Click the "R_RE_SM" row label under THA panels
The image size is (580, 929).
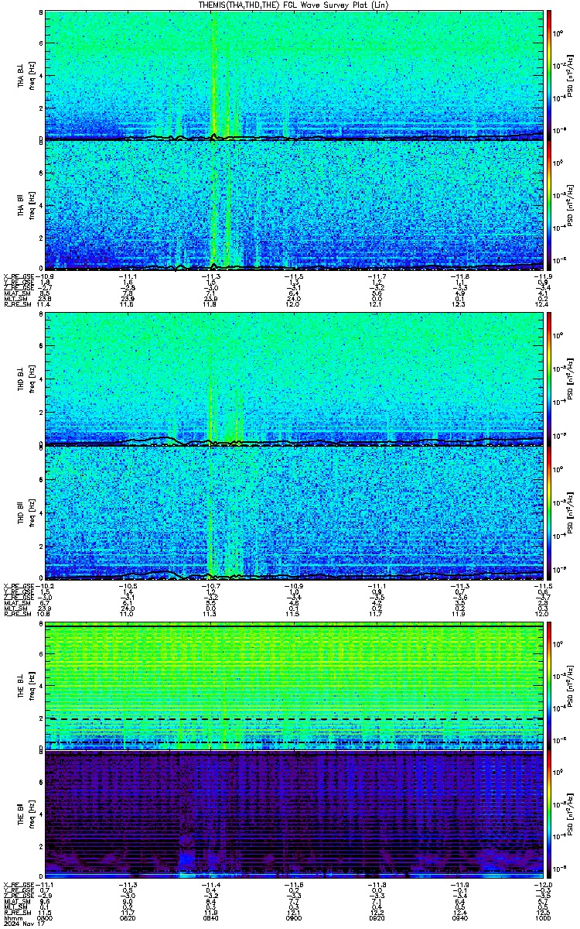click(17, 306)
